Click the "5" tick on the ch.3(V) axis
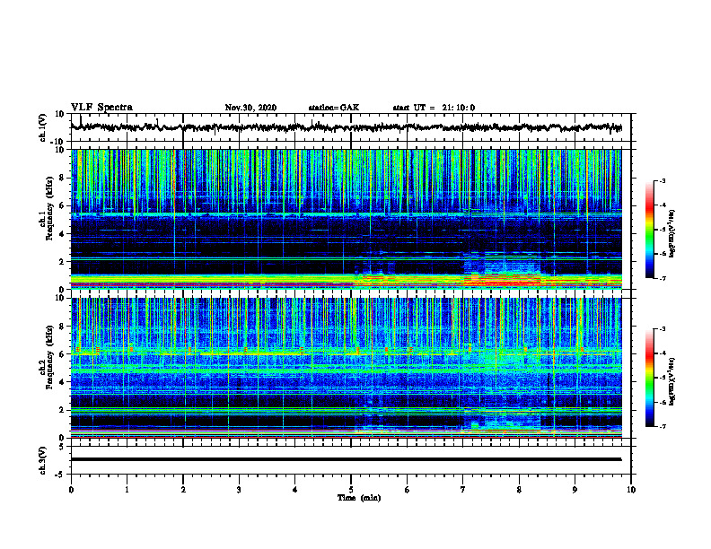This screenshot has width=711, height=549. click(62, 447)
